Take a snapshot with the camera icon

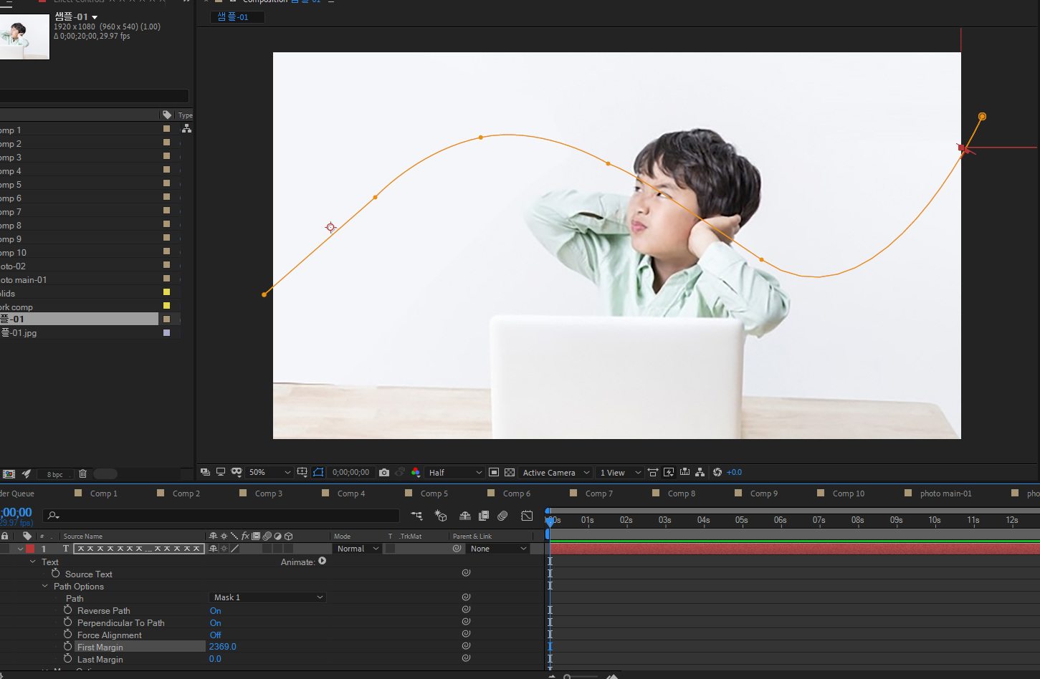pos(384,473)
